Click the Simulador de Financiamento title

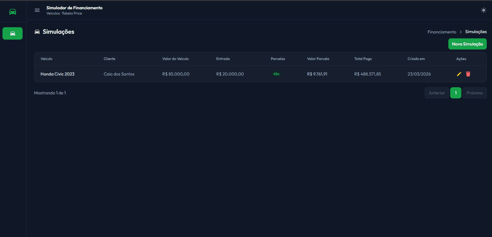pyautogui.click(x=74, y=8)
